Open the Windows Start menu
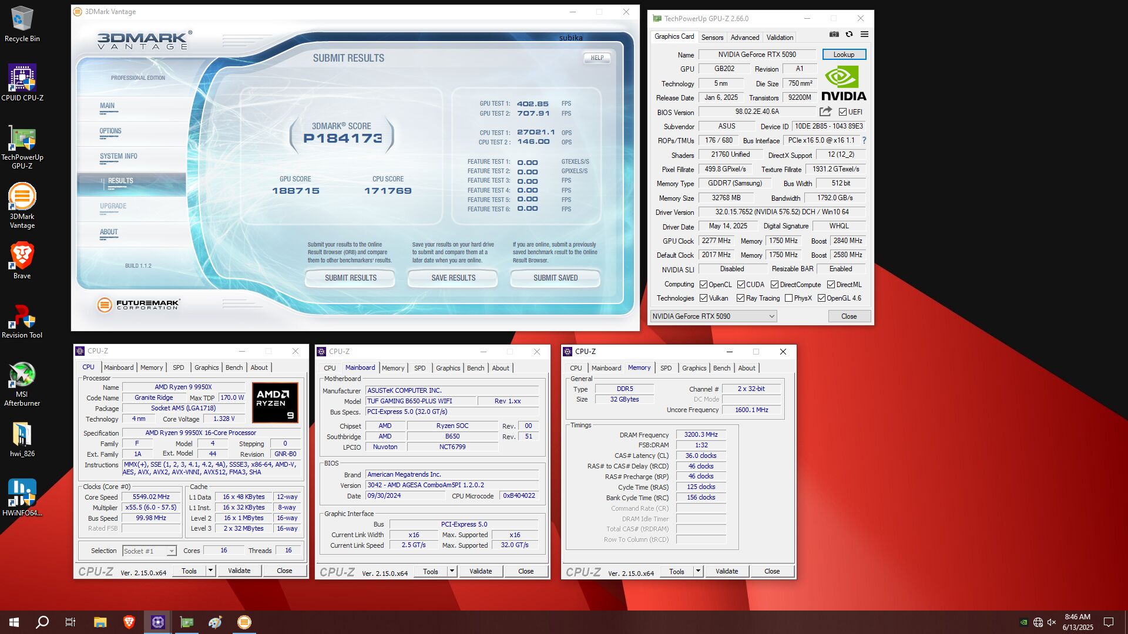Screen dimensions: 1128x634 click(x=14, y=622)
